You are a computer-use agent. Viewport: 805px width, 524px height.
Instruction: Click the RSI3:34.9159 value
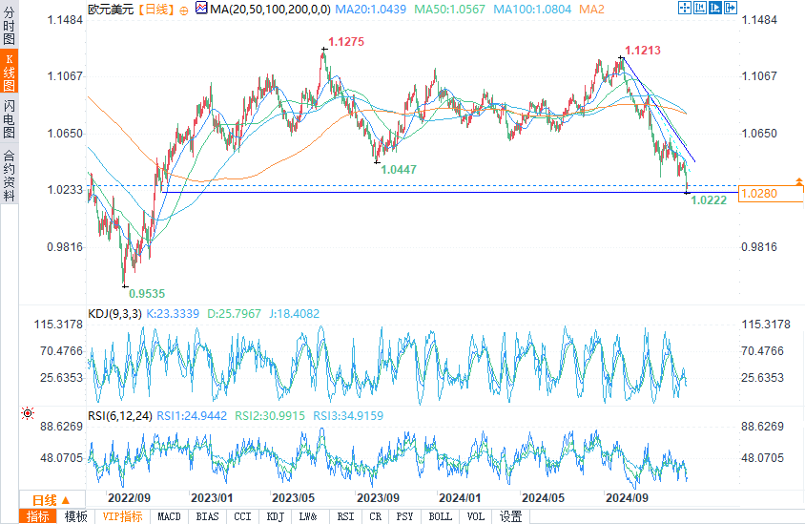pyautogui.click(x=348, y=415)
